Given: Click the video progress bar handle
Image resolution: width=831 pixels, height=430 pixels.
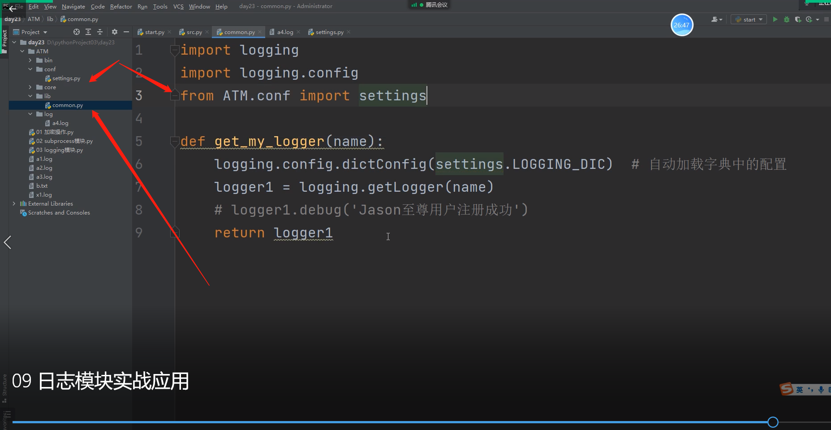Looking at the screenshot, I should point(773,422).
